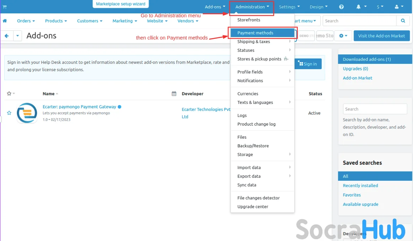Click the back arrow button
The width and height of the screenshot is (413, 241).
click(7, 36)
